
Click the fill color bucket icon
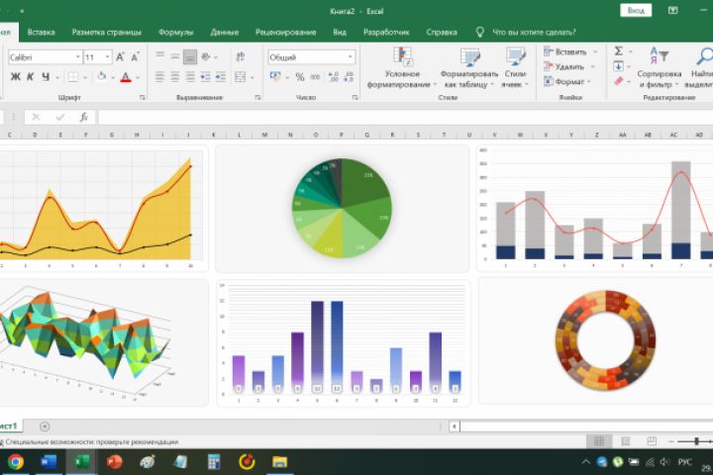[x=101, y=77]
